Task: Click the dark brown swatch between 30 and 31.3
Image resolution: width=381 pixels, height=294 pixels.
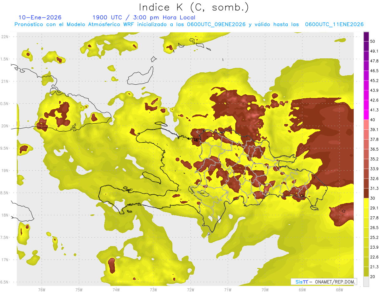Action: [366, 193]
